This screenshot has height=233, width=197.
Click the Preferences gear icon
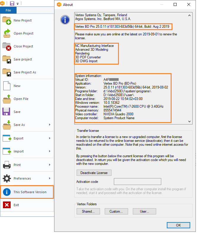click(x=7, y=178)
